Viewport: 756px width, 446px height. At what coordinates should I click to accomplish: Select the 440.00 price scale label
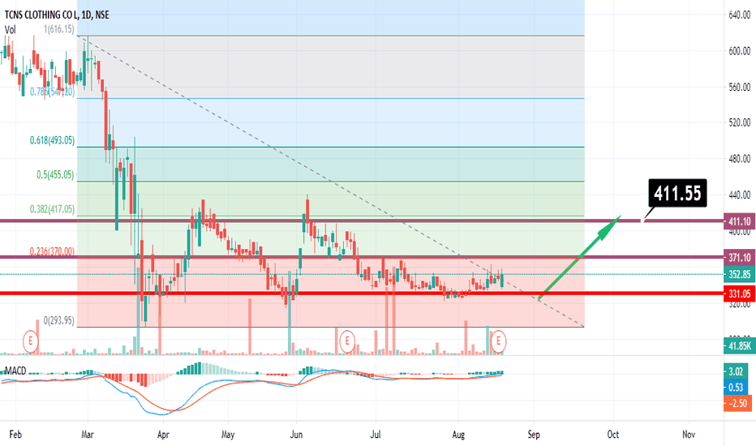(x=740, y=195)
